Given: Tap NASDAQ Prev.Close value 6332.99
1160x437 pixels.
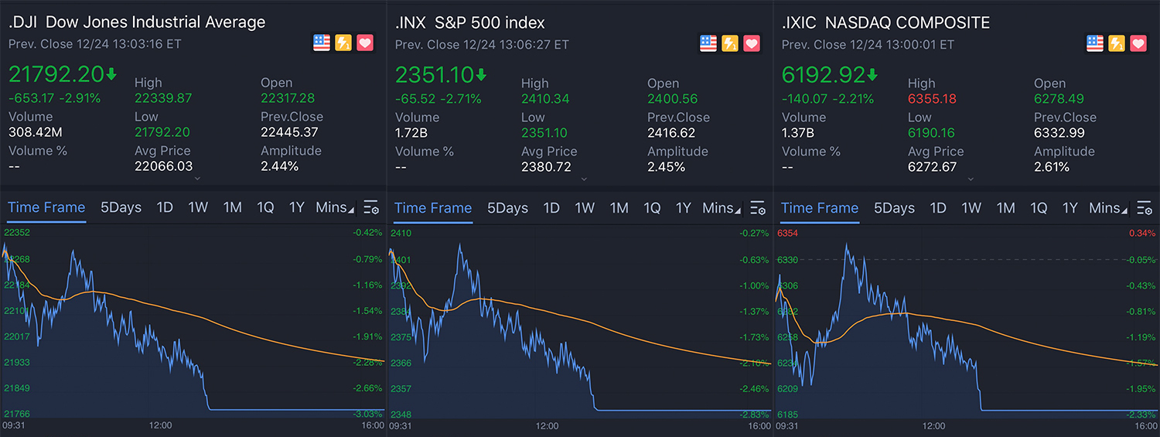Looking at the screenshot, I should tap(1059, 132).
